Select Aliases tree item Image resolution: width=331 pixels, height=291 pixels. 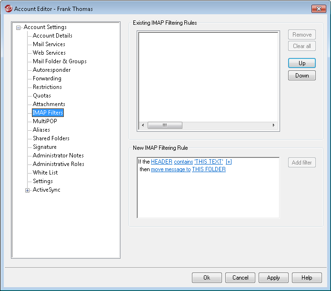tap(41, 130)
